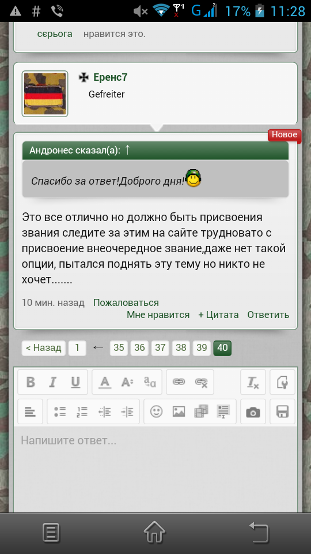Viewport: 311px width, 554px height.
Task: Tap the muted sound status icon
Action: [x=141, y=12]
